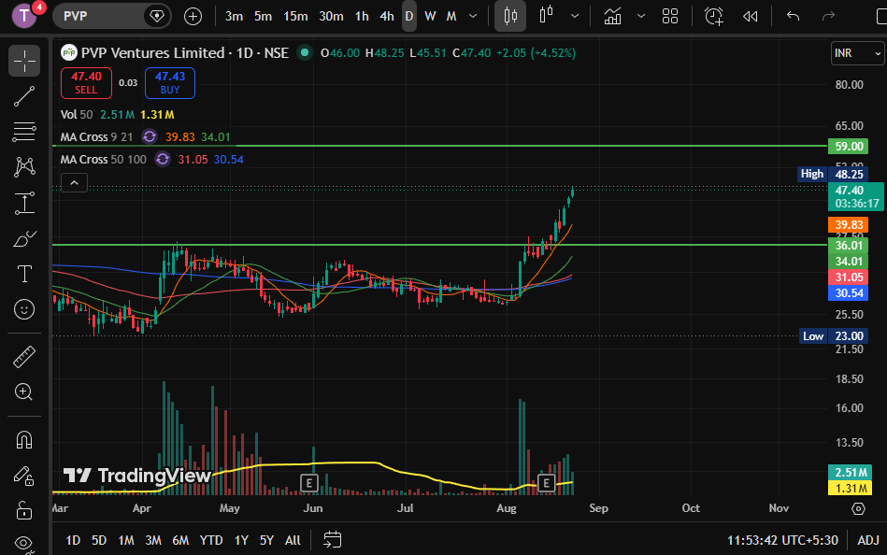Set date range to 1D
This screenshot has width=887, height=555.
[73, 540]
